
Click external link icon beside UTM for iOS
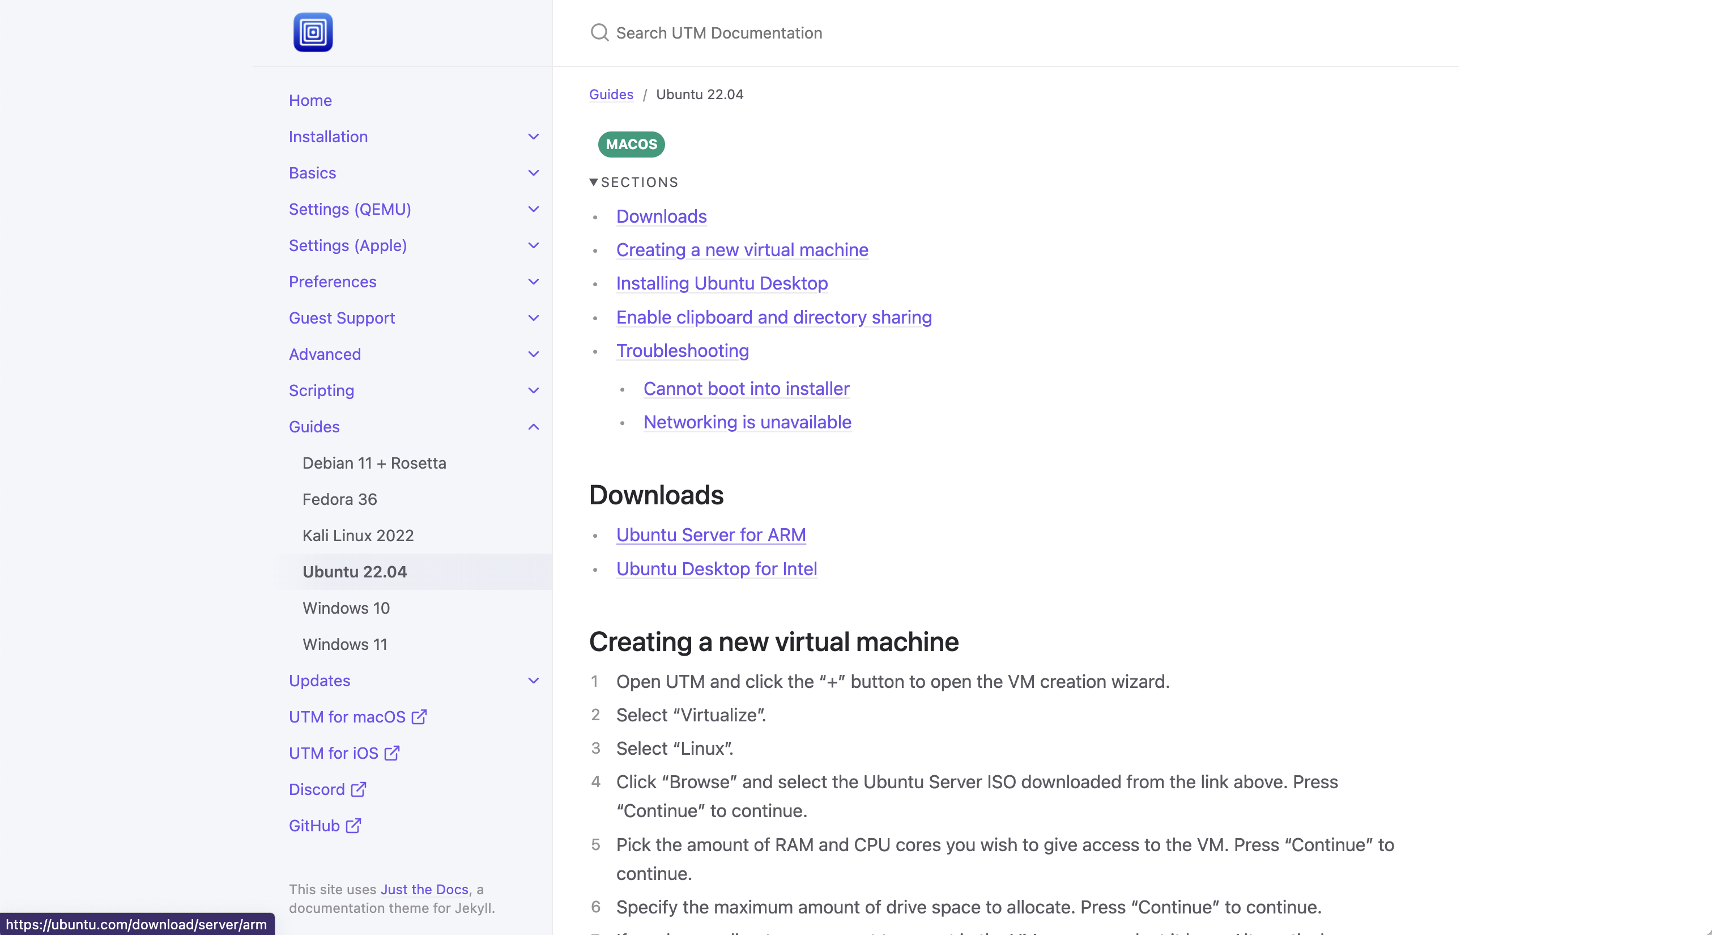pyautogui.click(x=392, y=753)
